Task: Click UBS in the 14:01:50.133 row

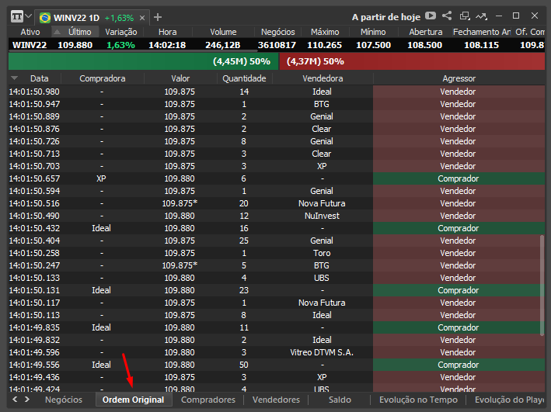Action: [322, 278]
